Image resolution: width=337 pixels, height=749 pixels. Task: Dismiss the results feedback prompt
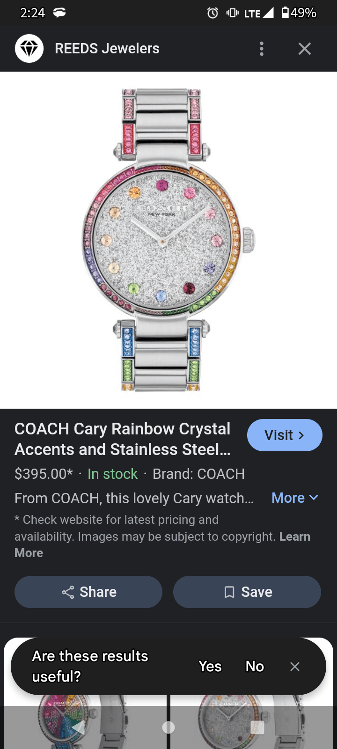[x=294, y=667]
